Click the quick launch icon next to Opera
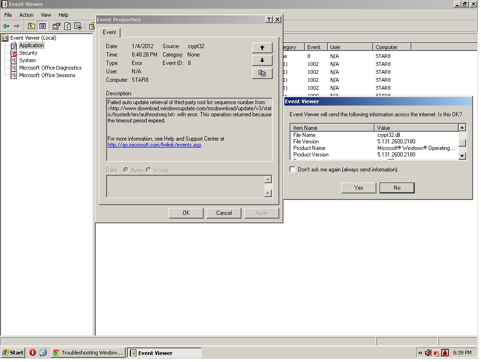This screenshot has width=481, height=362. 43,353
